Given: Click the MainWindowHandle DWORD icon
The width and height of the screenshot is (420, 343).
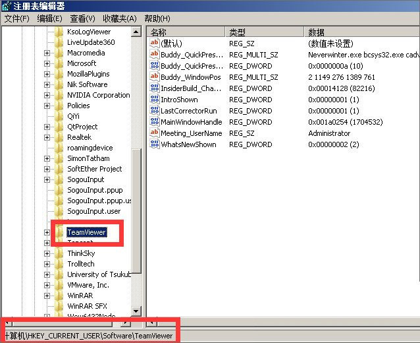Looking at the screenshot, I should click(x=155, y=122).
